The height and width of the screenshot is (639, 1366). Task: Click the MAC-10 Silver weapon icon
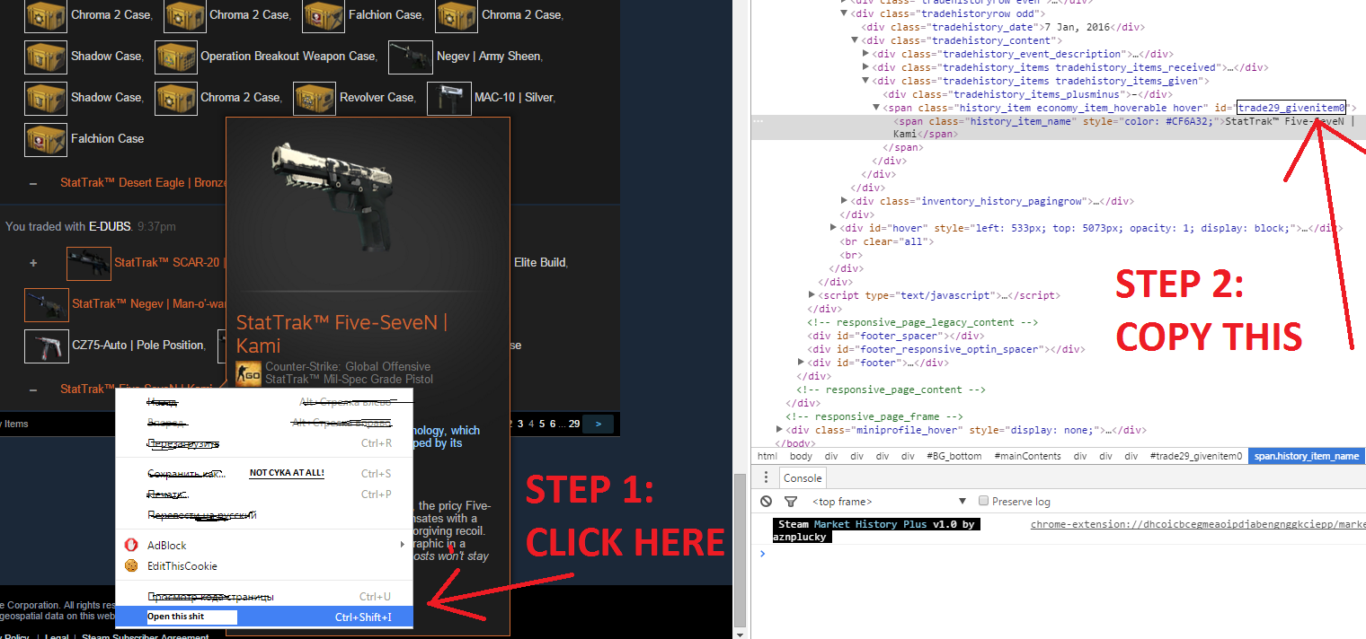pyautogui.click(x=449, y=98)
